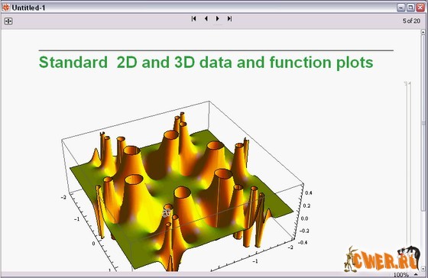
Task: Advance to the next slide
Action: pyautogui.click(x=218, y=18)
